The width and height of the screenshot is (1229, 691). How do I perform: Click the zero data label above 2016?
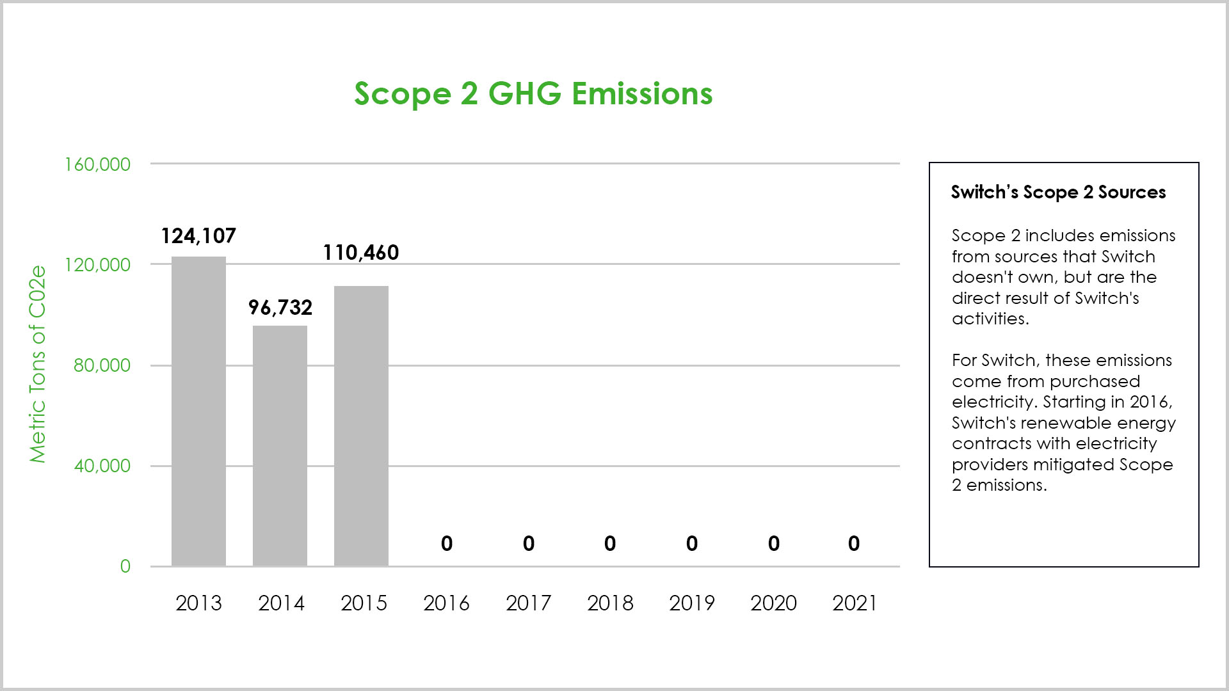coord(447,544)
